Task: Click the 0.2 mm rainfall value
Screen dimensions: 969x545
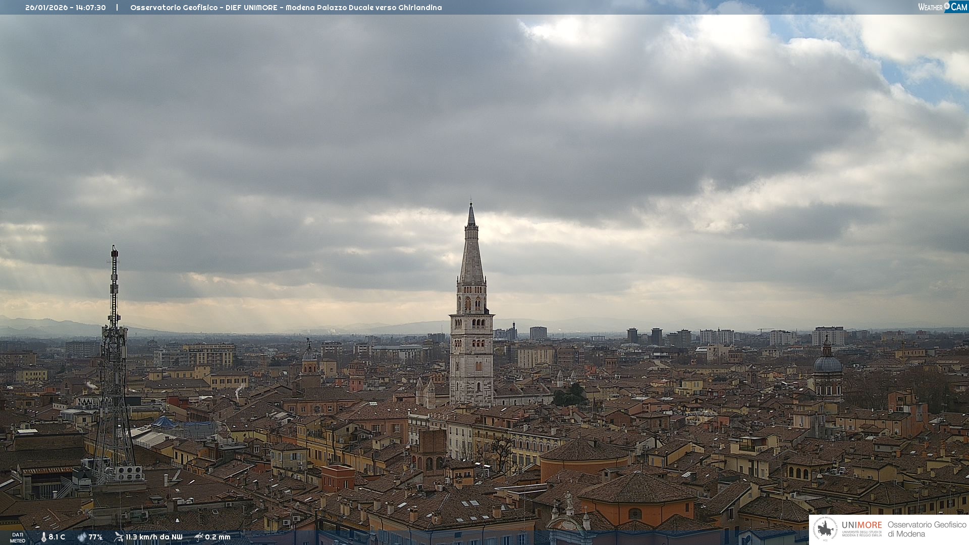Action: pos(218,537)
